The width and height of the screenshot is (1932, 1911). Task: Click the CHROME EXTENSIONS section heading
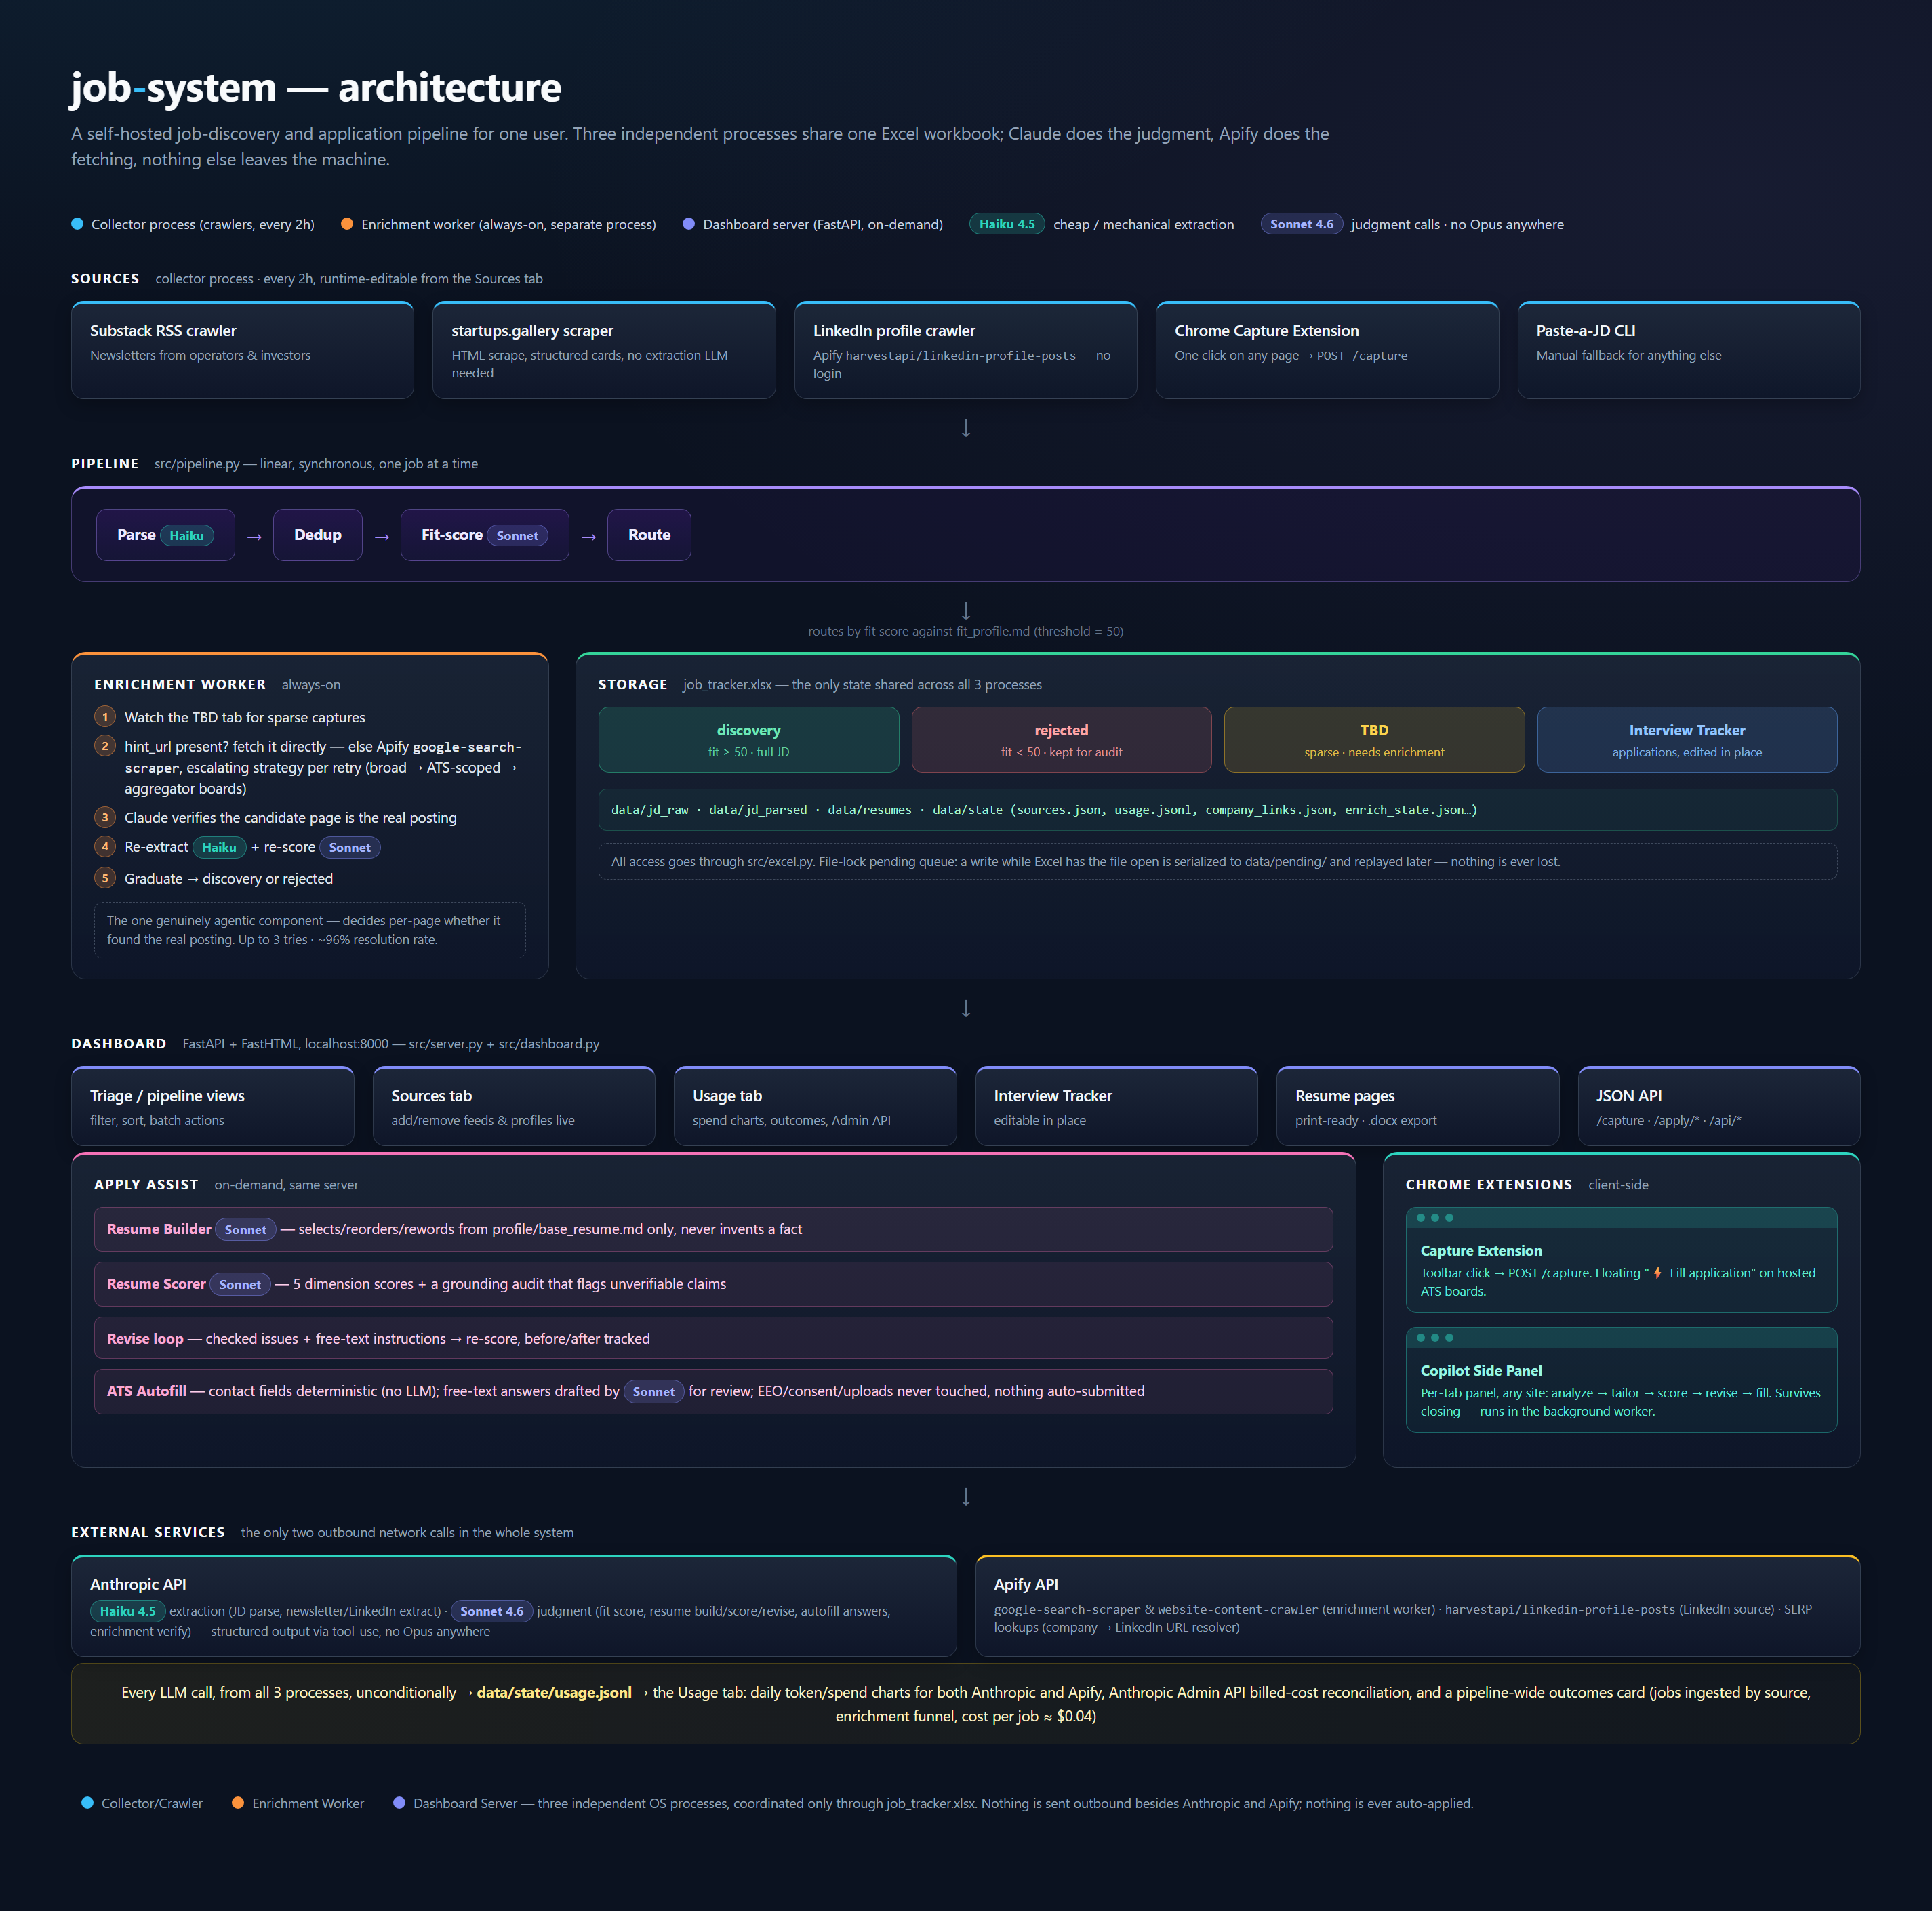coord(1489,1185)
